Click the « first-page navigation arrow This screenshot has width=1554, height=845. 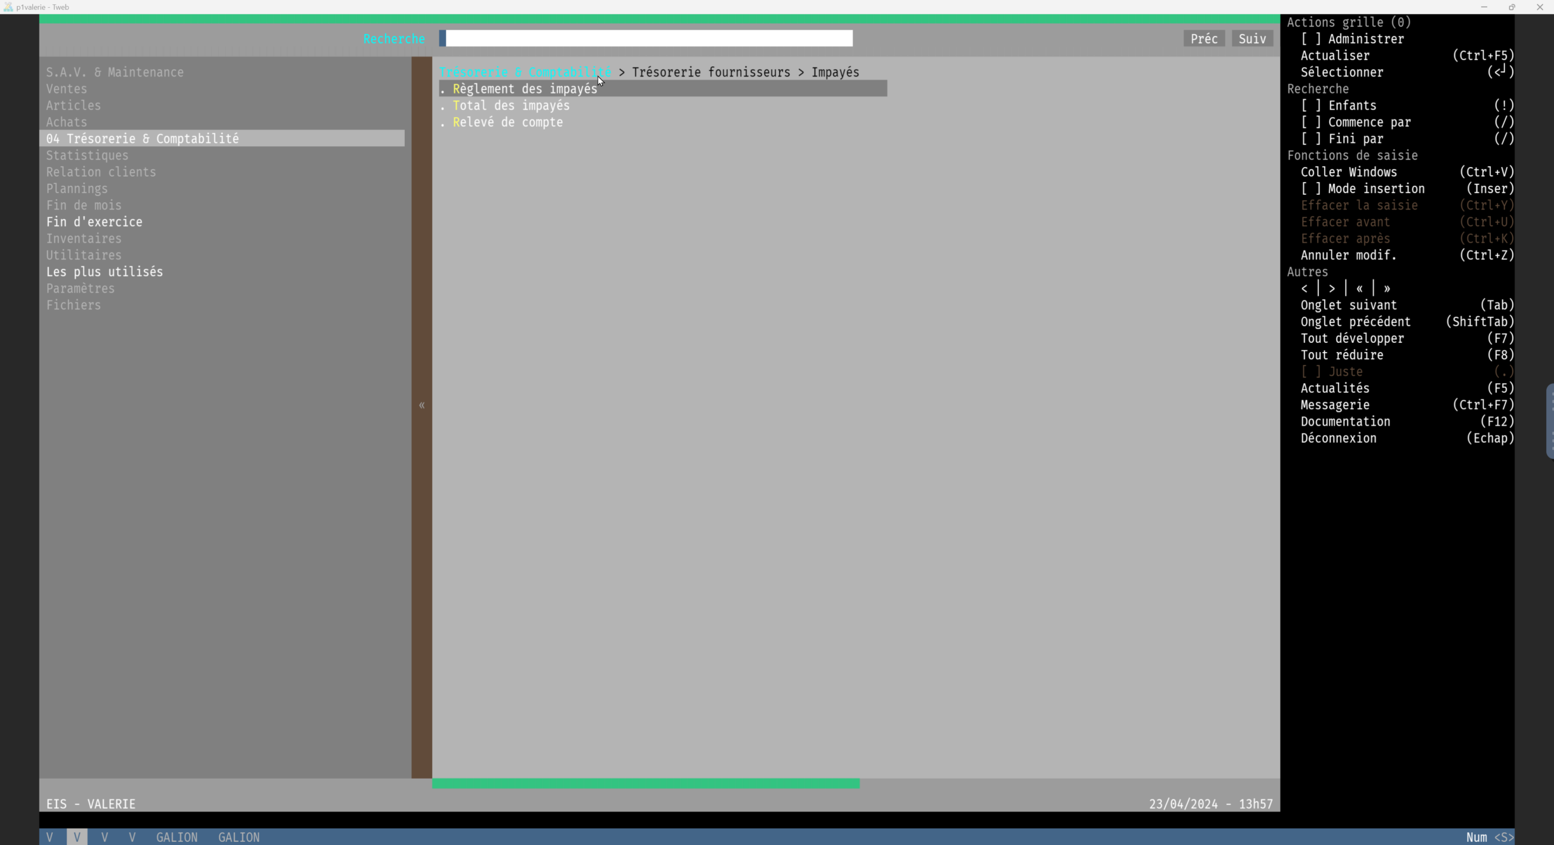tap(1360, 289)
